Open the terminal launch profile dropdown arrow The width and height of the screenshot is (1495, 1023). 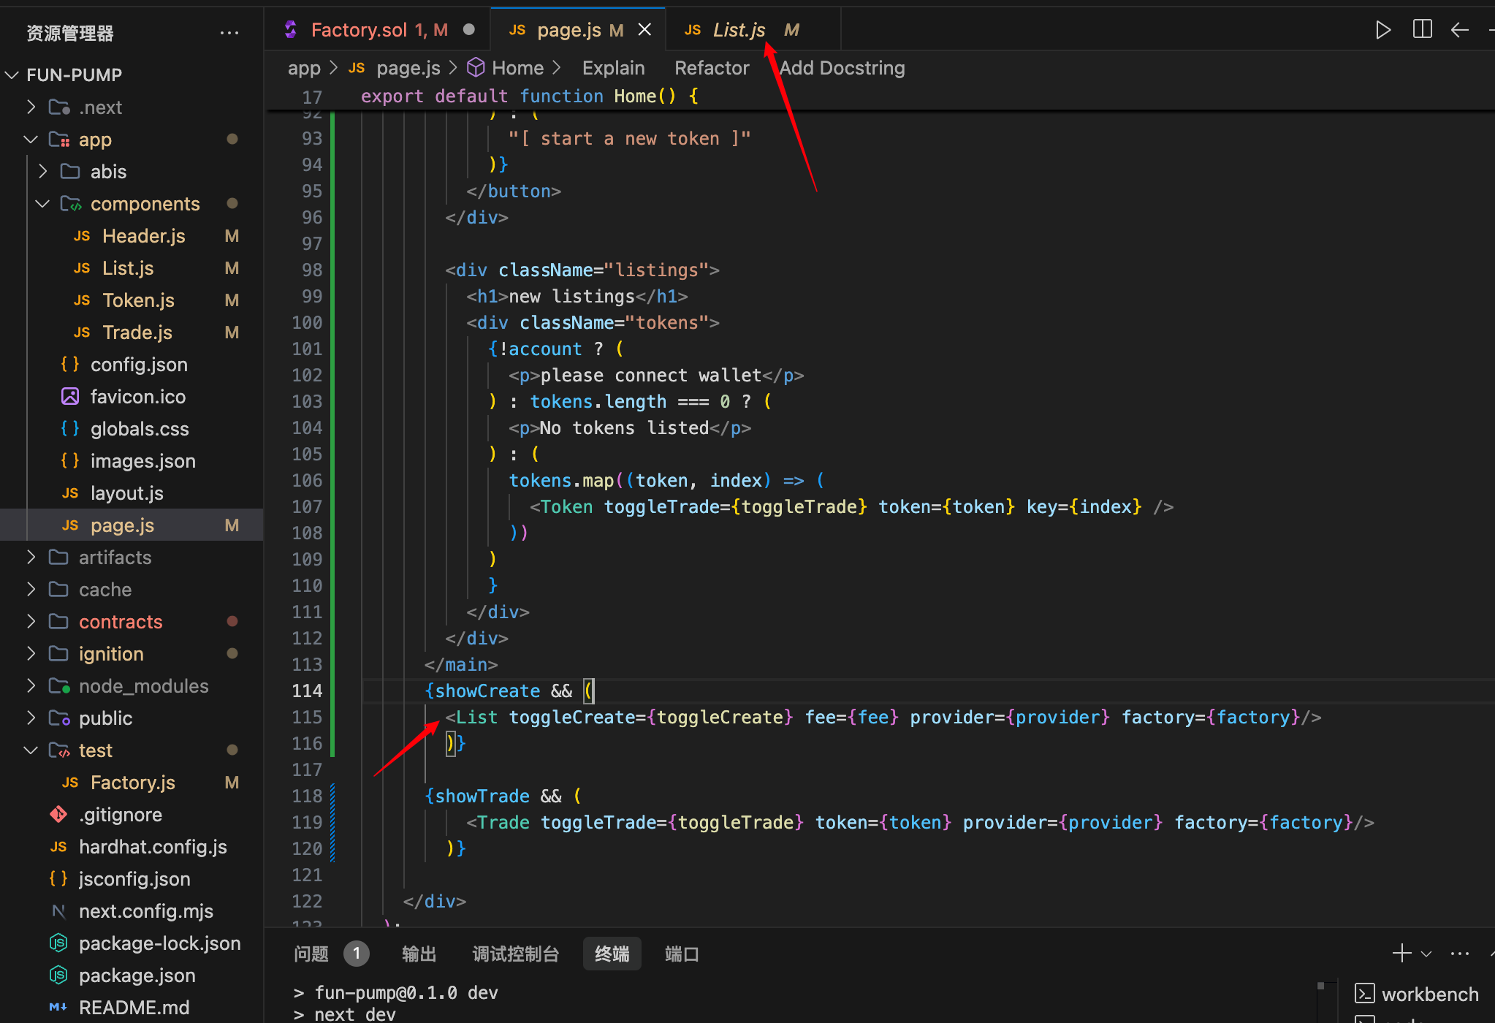click(x=1426, y=954)
